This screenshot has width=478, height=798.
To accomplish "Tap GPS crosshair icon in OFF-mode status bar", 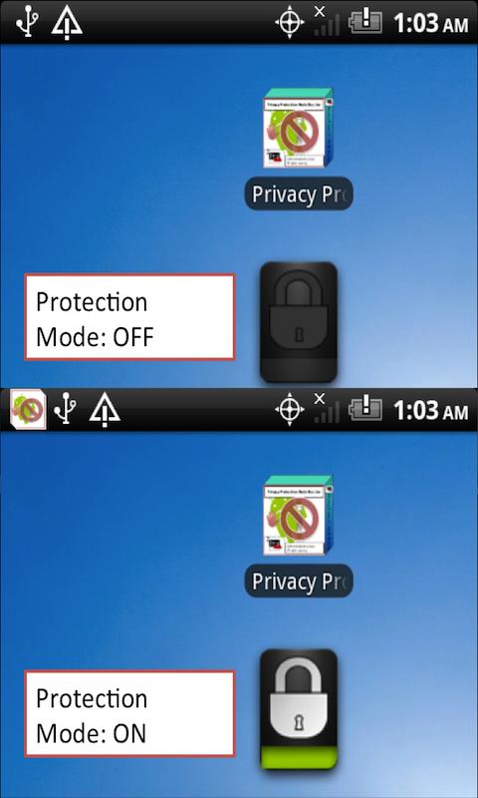I will click(x=290, y=23).
